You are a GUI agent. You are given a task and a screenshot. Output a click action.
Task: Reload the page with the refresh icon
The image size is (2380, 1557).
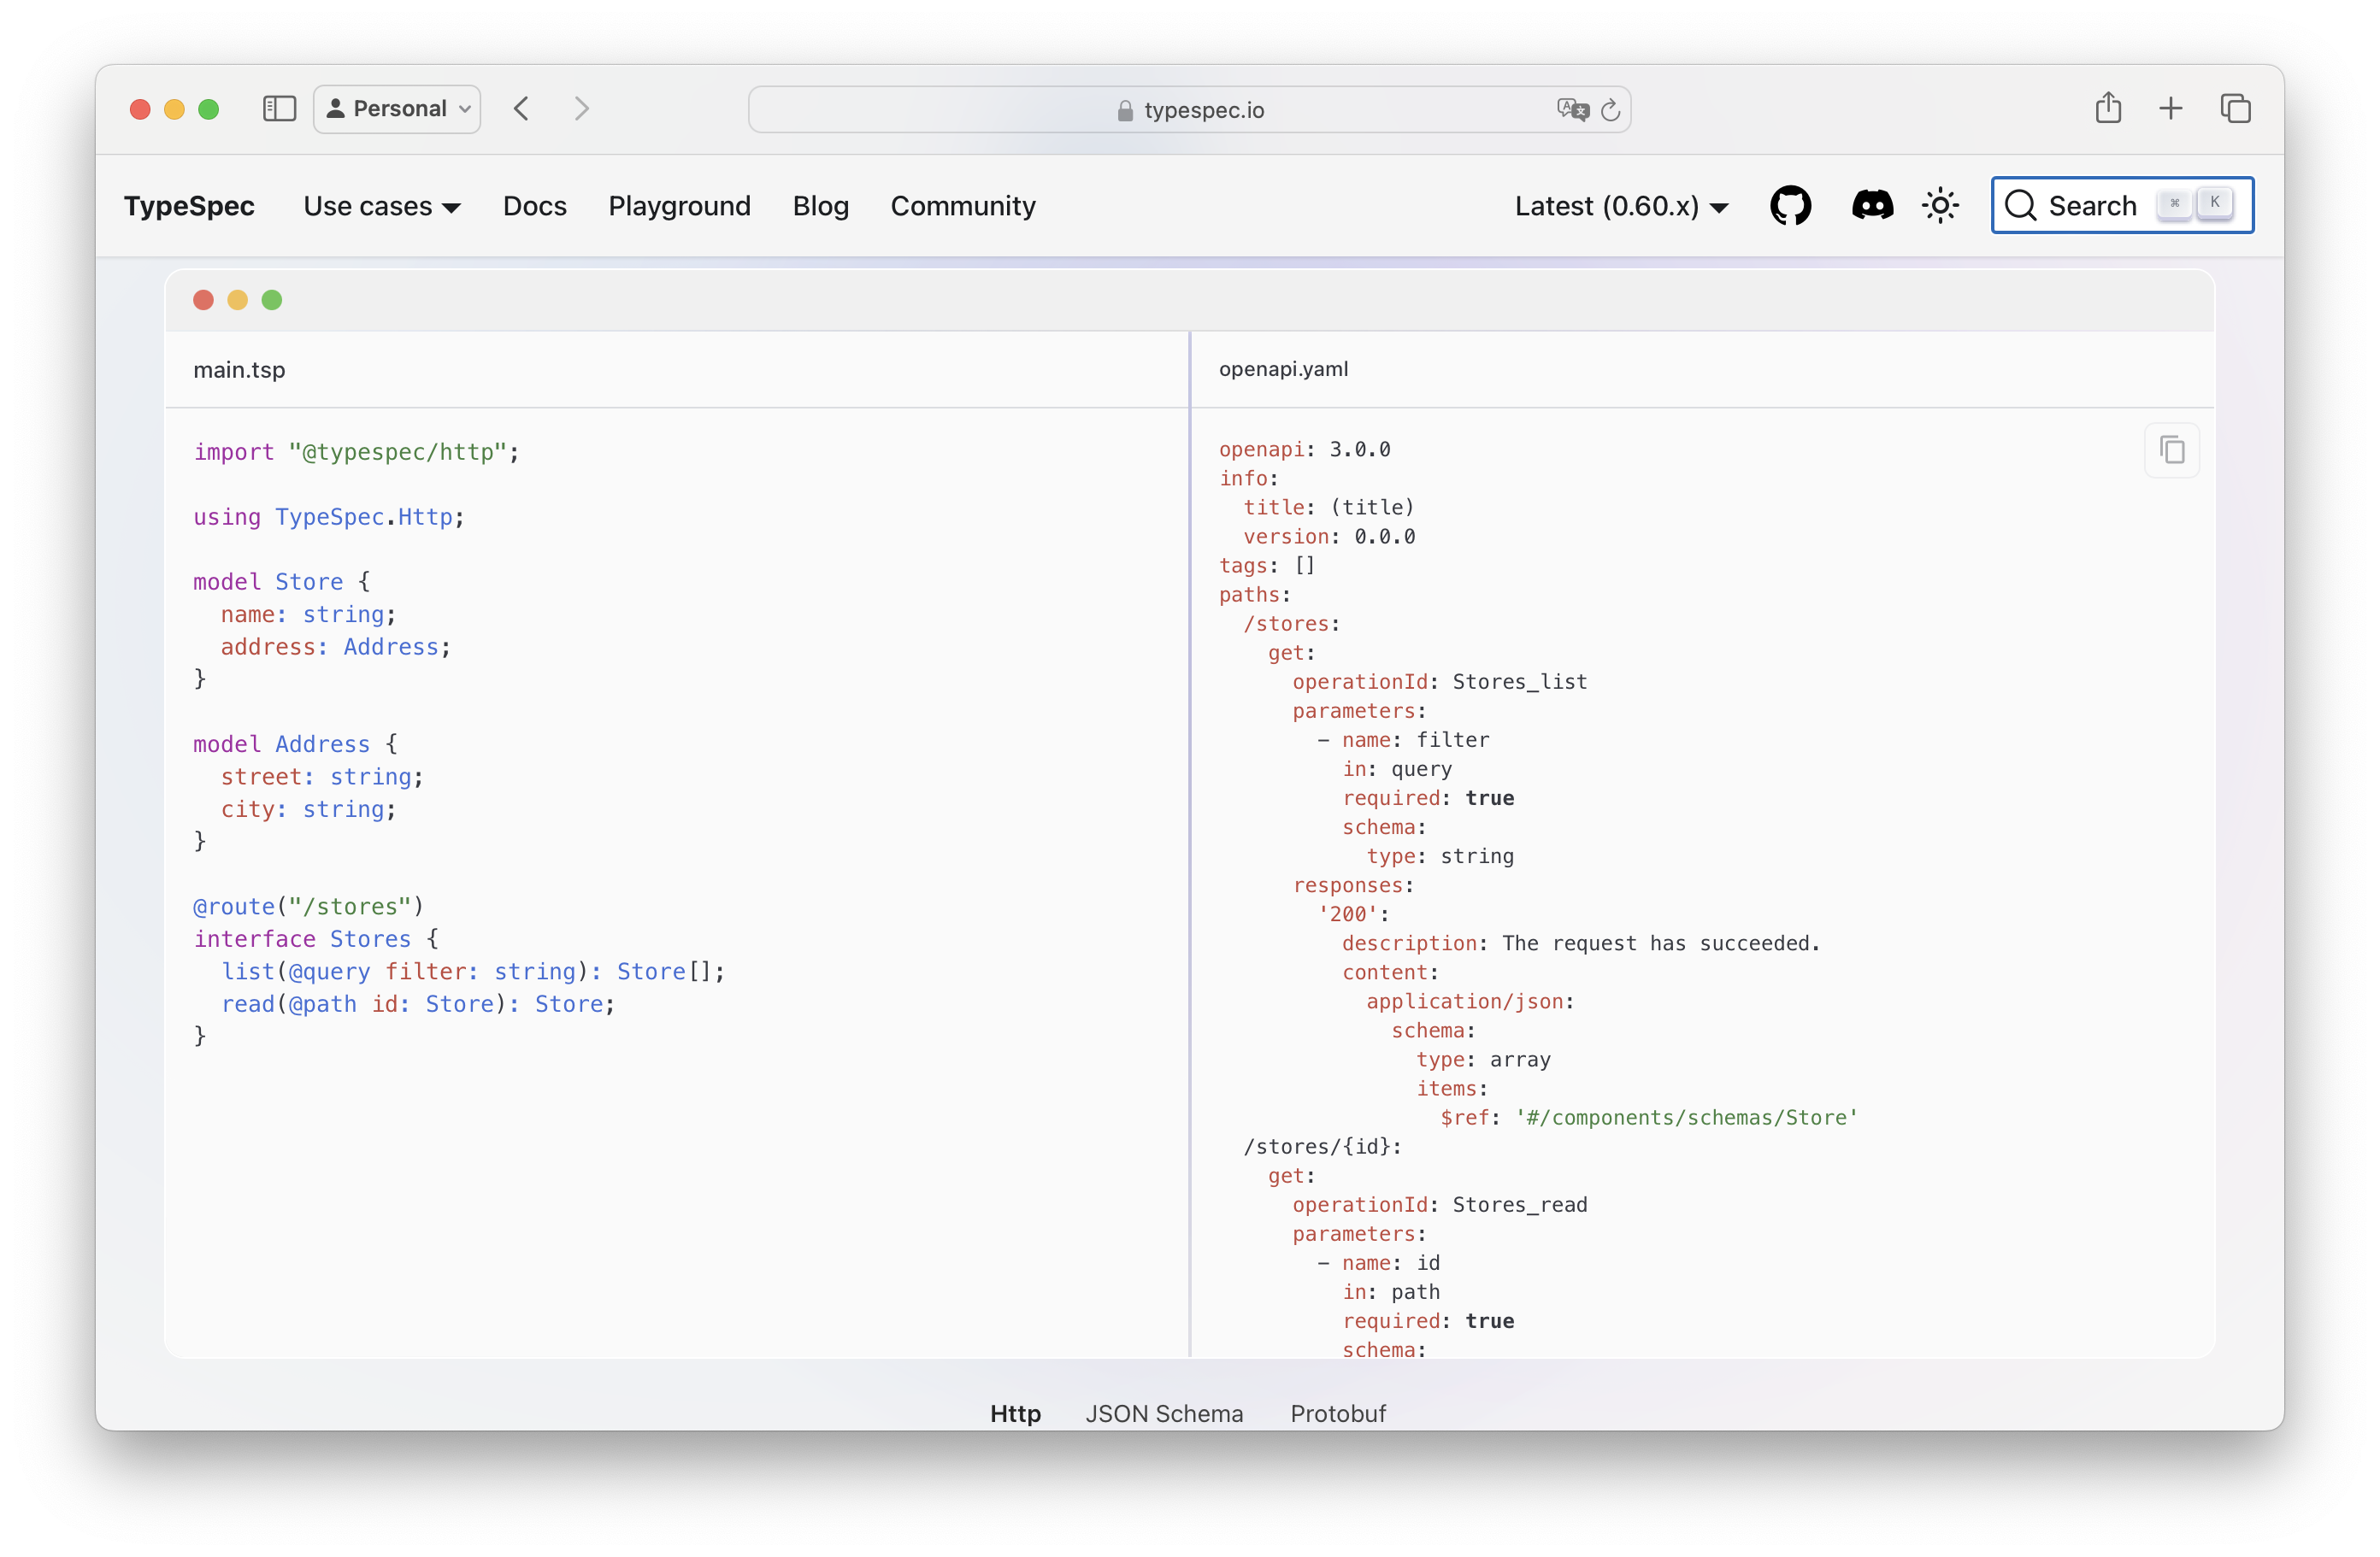tap(1610, 110)
